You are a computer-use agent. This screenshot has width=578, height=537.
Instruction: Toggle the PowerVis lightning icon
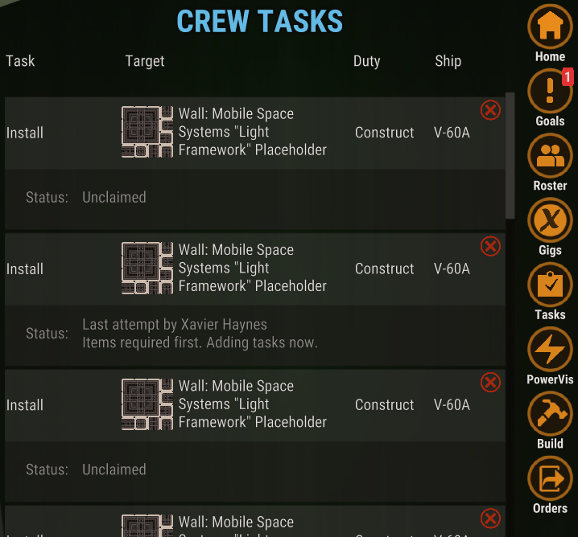pos(550,350)
